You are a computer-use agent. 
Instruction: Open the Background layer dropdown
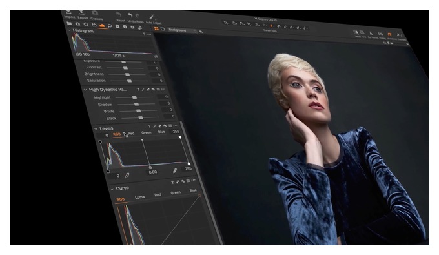[182, 30]
